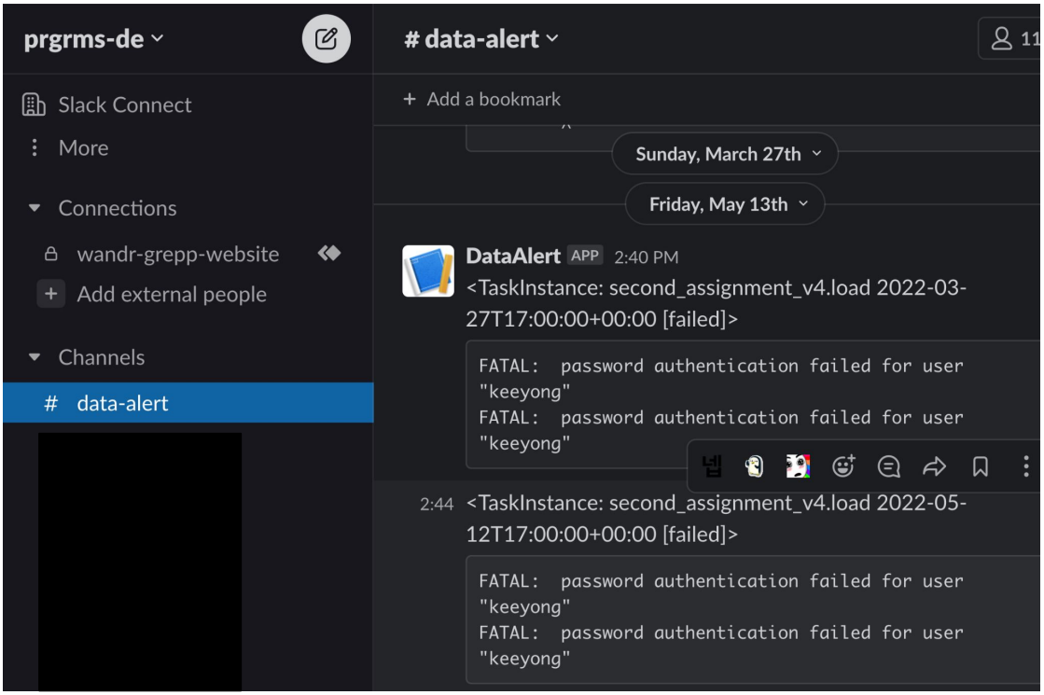This screenshot has width=1044, height=695.
Task: Open the More sidebar item
Action: [x=83, y=147]
